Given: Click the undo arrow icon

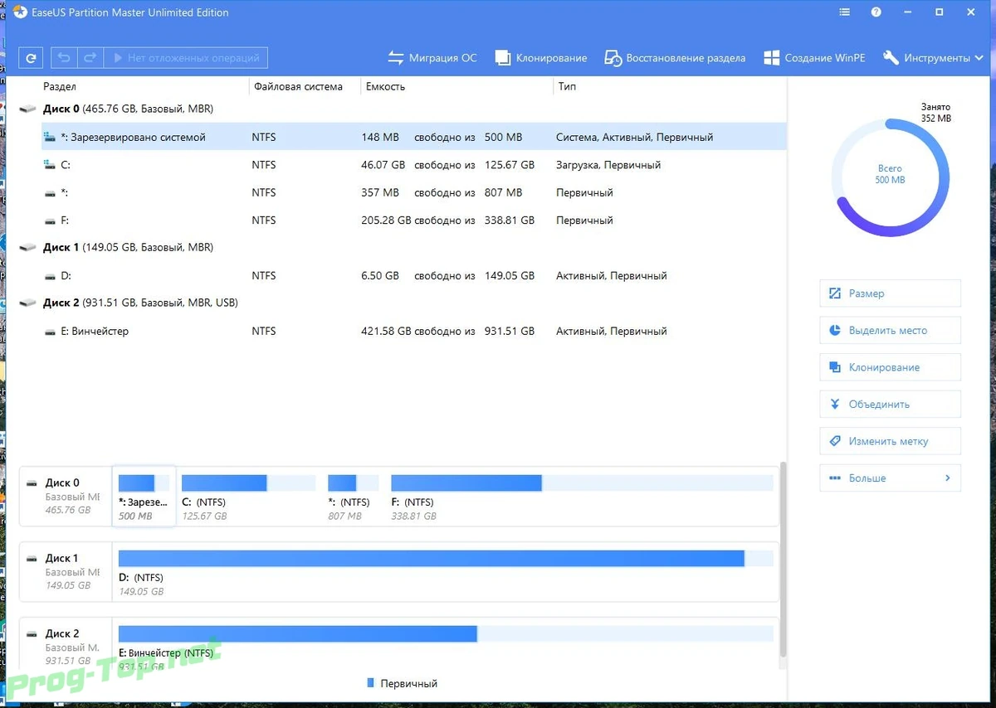Looking at the screenshot, I should [x=65, y=58].
